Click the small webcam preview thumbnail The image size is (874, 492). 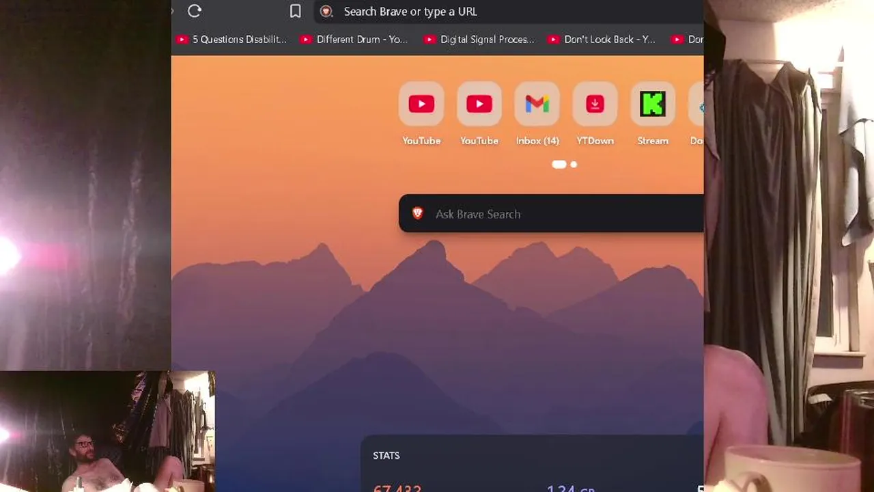[x=107, y=431]
